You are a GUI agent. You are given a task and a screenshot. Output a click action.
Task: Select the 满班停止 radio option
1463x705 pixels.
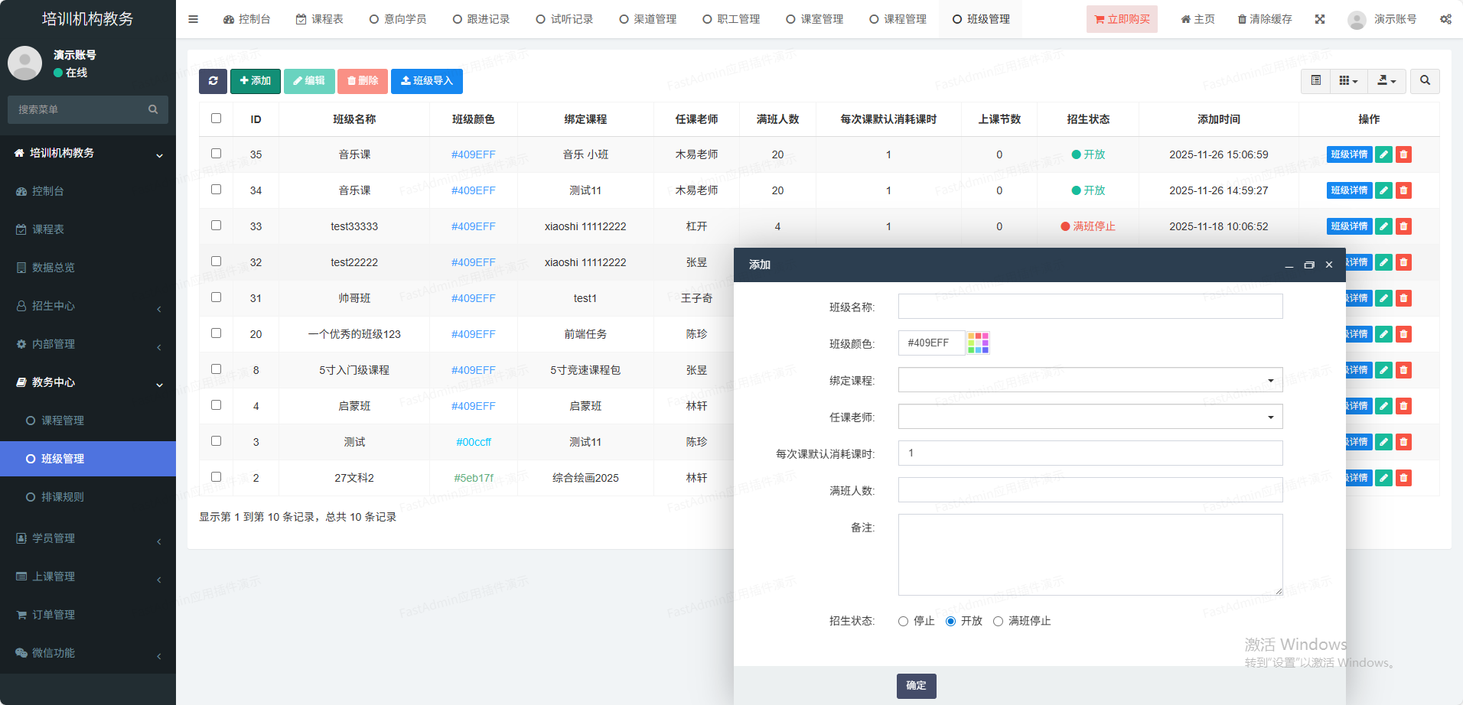[999, 622]
